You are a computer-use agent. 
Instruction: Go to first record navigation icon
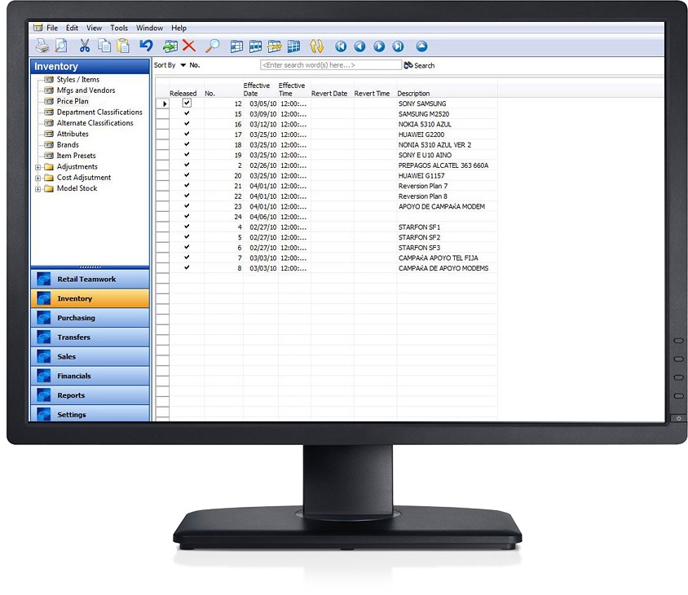(341, 46)
